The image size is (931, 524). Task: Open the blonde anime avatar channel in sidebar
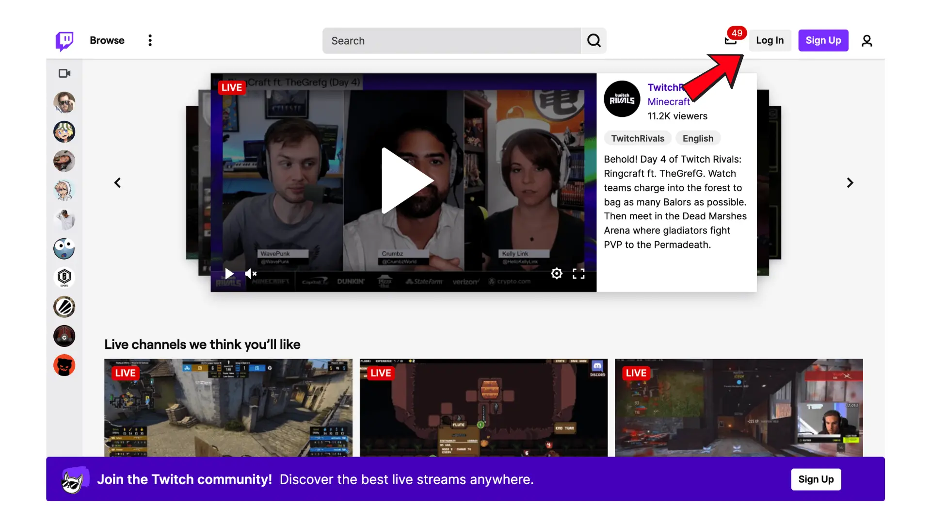point(64,132)
